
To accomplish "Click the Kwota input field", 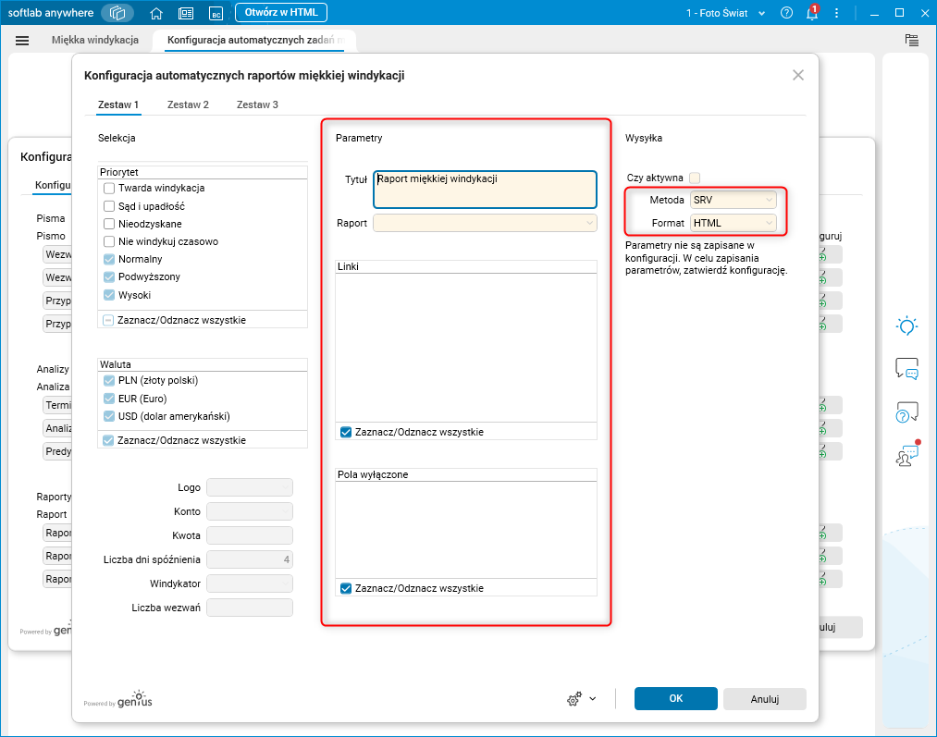I will click(250, 535).
